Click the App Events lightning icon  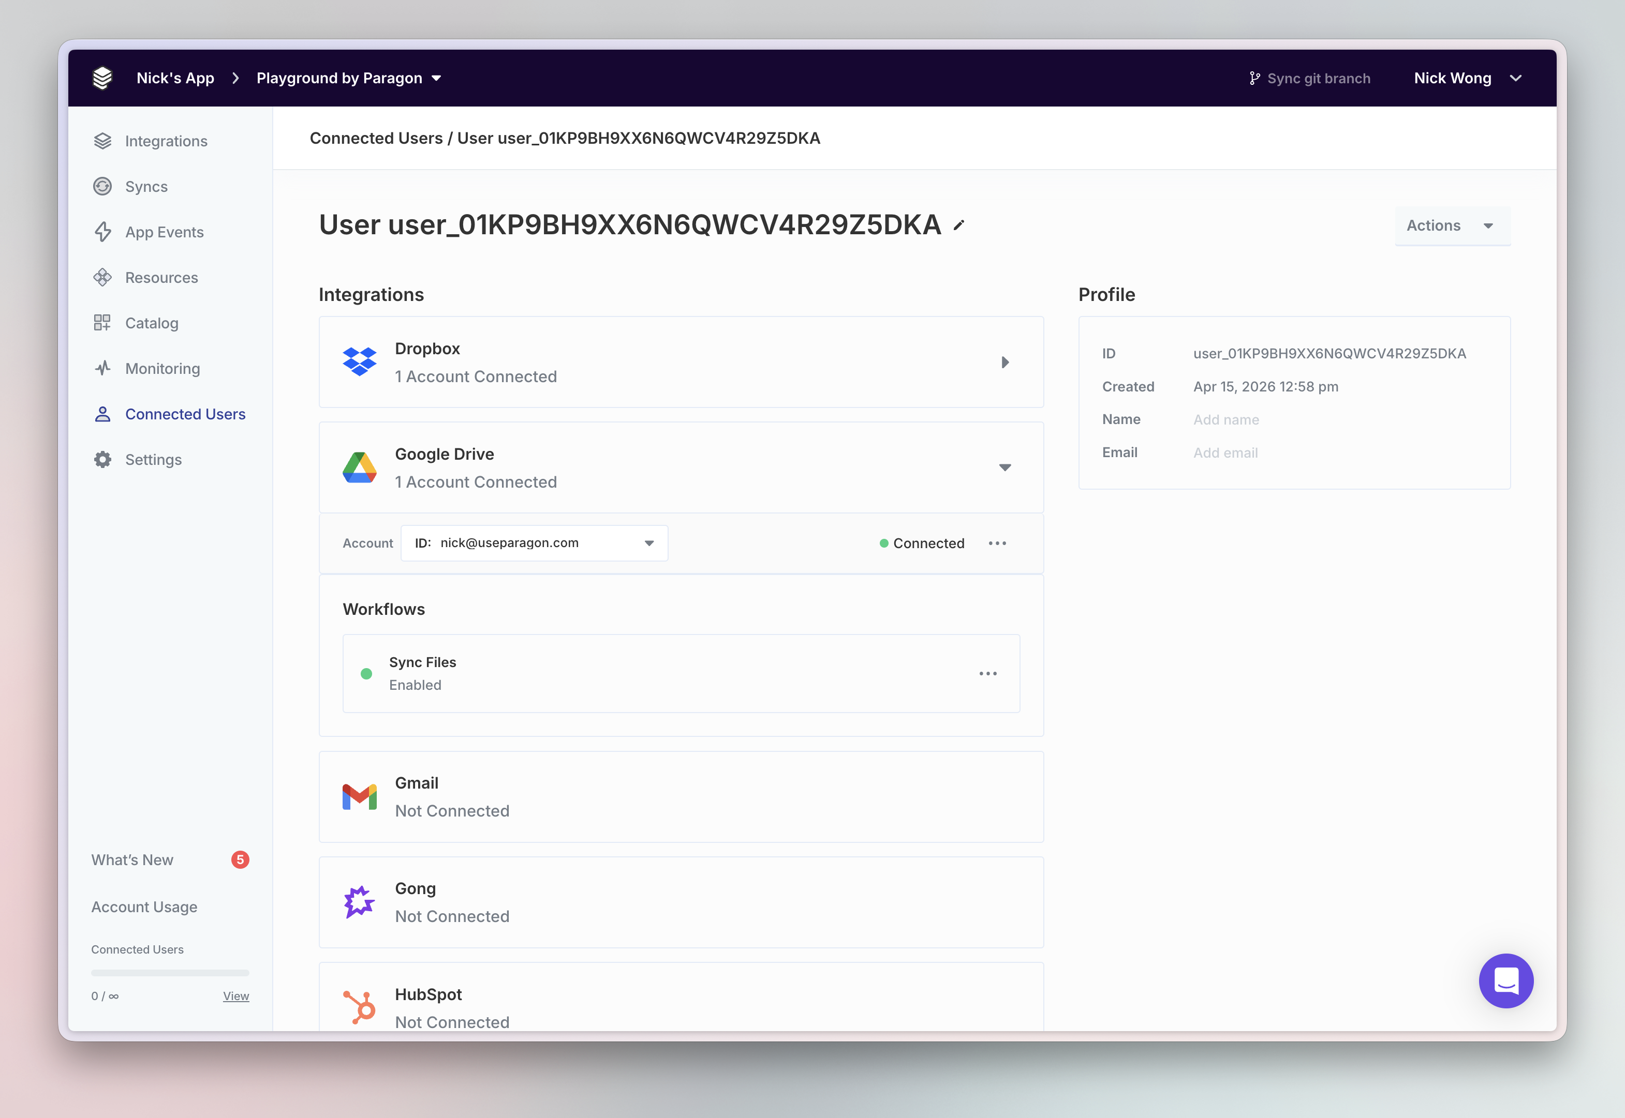point(103,232)
